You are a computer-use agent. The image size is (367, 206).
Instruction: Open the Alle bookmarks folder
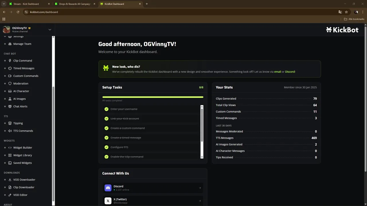point(354,19)
